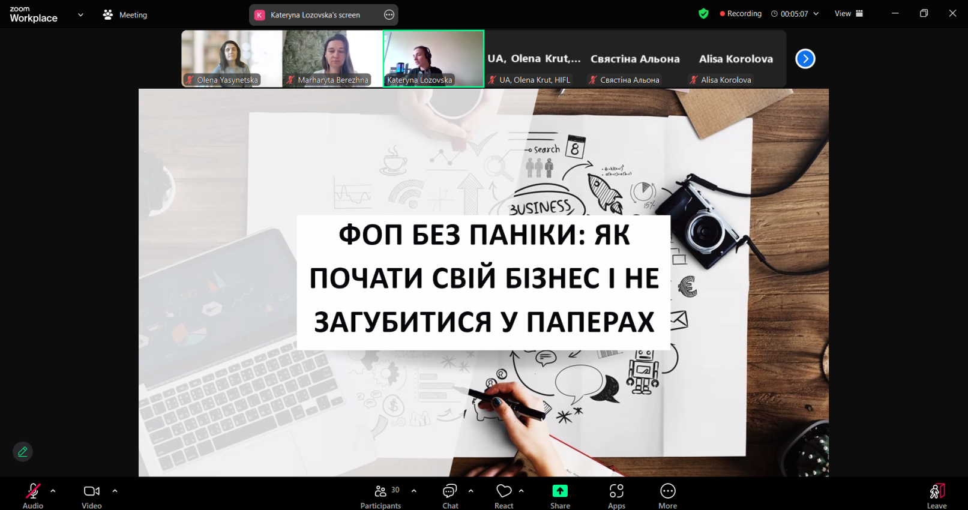The width and height of the screenshot is (968, 510).
Task: Expand audio settings arrow next to Audio
Action: (53, 491)
